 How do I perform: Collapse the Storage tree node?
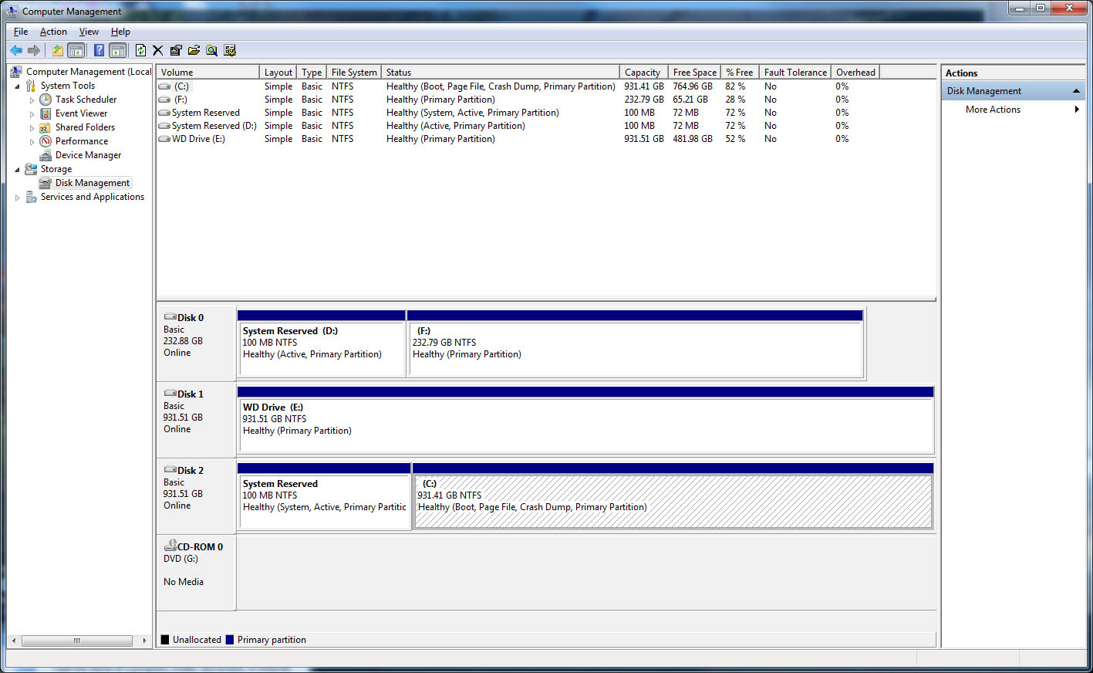coord(17,169)
